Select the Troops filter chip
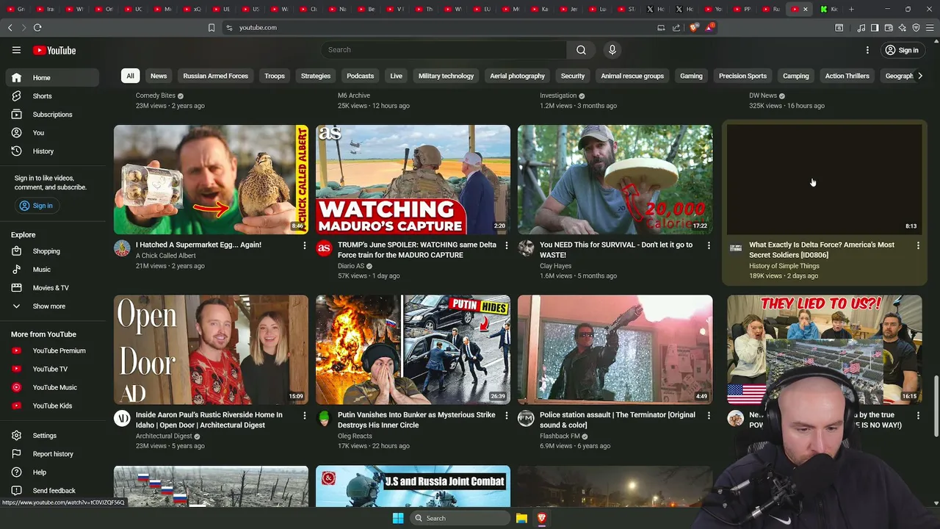940x529 pixels. pyautogui.click(x=275, y=76)
